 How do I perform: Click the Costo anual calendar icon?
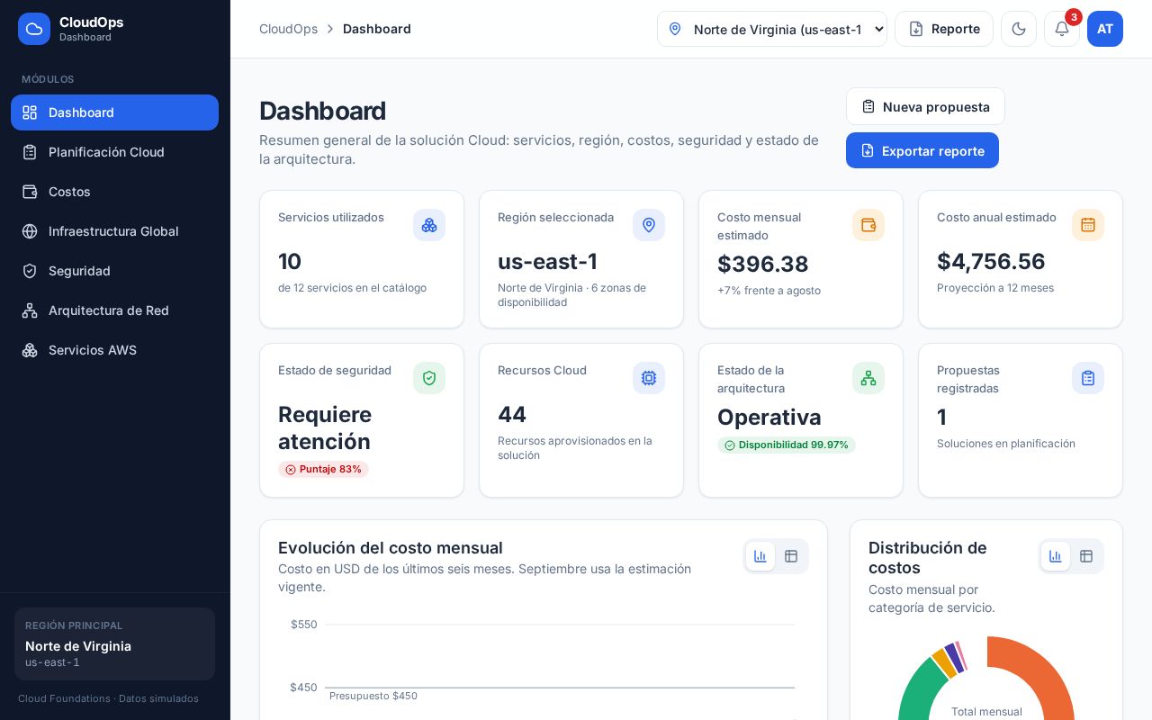[1088, 225]
